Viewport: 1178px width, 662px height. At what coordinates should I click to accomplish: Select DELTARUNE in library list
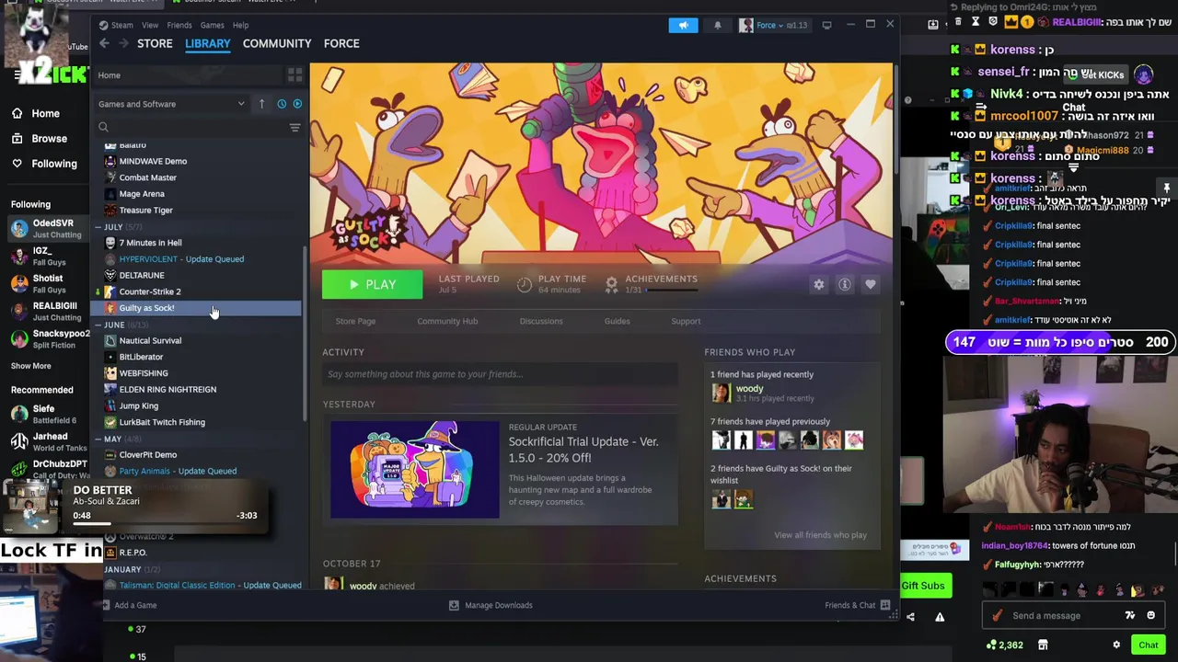coord(142,275)
